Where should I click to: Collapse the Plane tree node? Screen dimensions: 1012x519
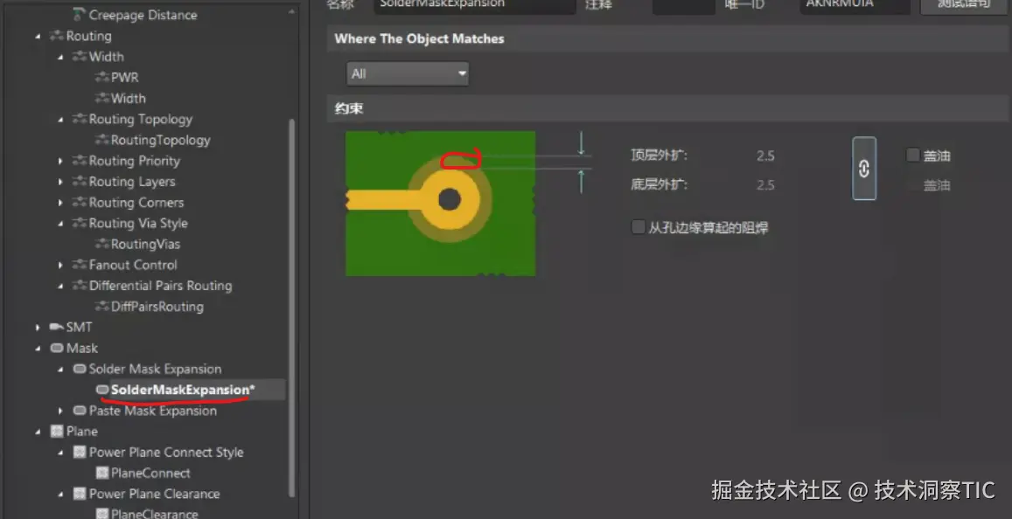[x=38, y=432]
